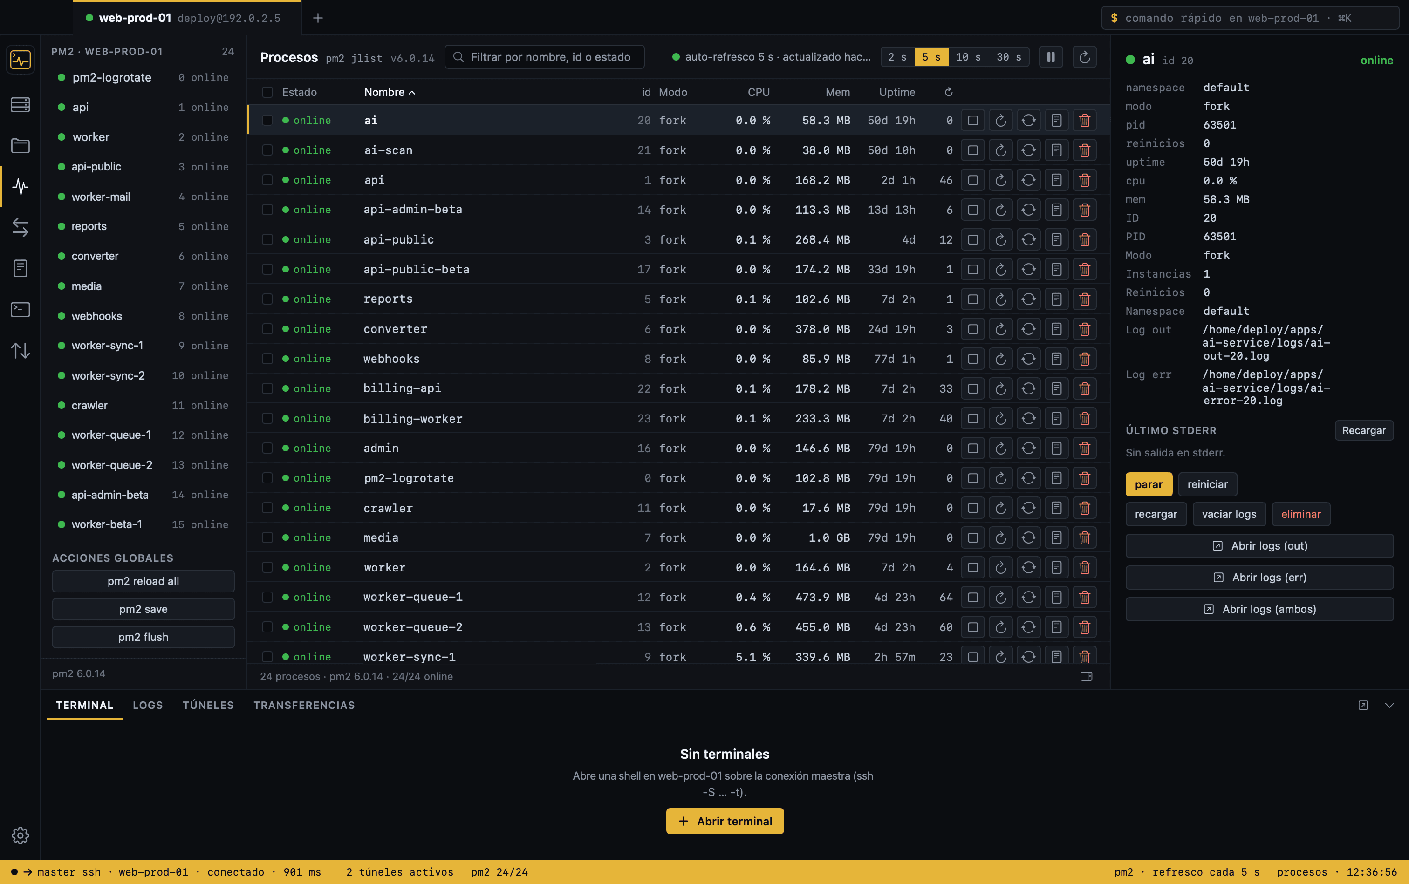The image size is (1409, 884).
Task: Delete the crawler process via its trash icon
Action: [1084, 508]
